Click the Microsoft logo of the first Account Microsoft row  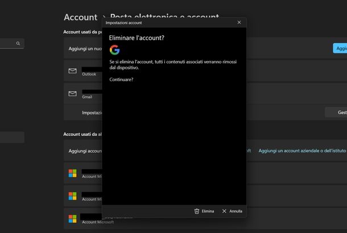coord(73,173)
